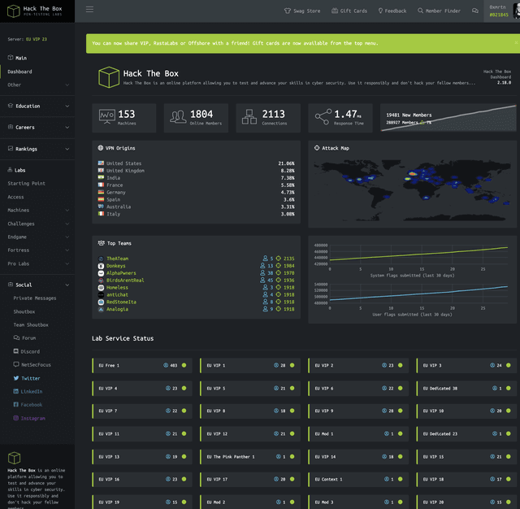Click the Response Time share-nodes icon
Image resolution: width=520 pixels, height=509 pixels.
[x=323, y=117]
